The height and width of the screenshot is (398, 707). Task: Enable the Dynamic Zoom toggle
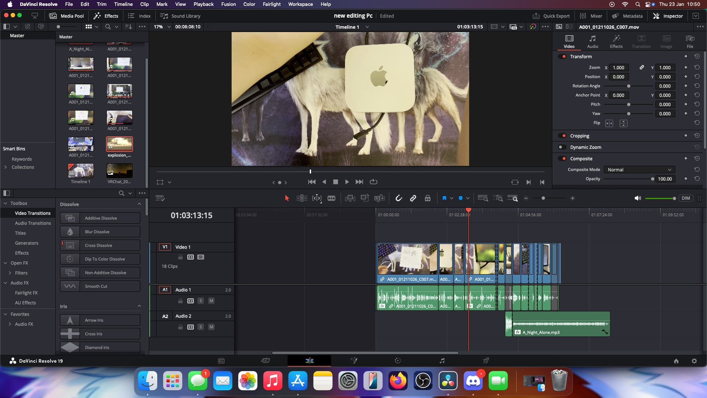coord(562,147)
